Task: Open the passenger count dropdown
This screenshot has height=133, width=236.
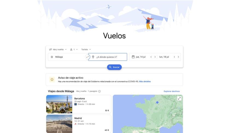Action: 74,50
